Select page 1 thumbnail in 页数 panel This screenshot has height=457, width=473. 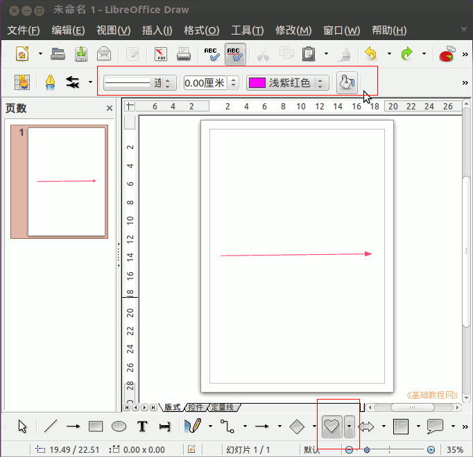[x=66, y=181]
